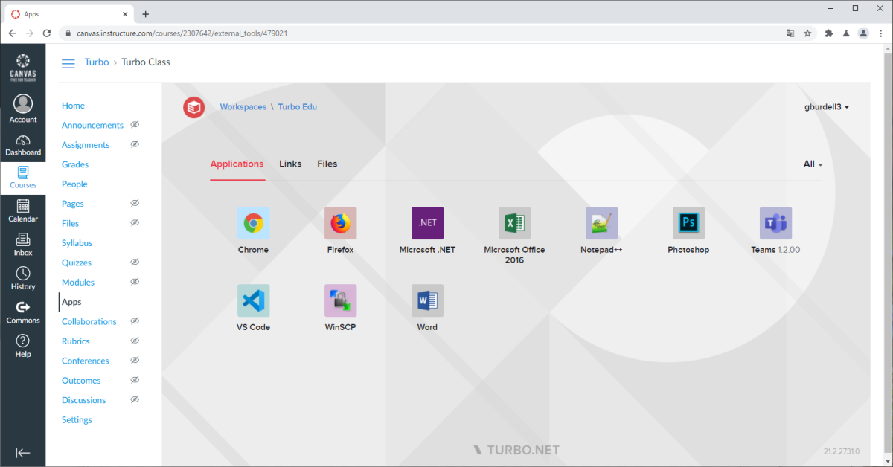
Task: Open VS Code
Action: coord(253,300)
